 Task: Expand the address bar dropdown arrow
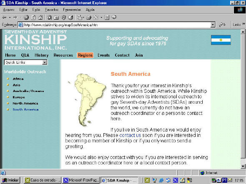coord(213,25)
